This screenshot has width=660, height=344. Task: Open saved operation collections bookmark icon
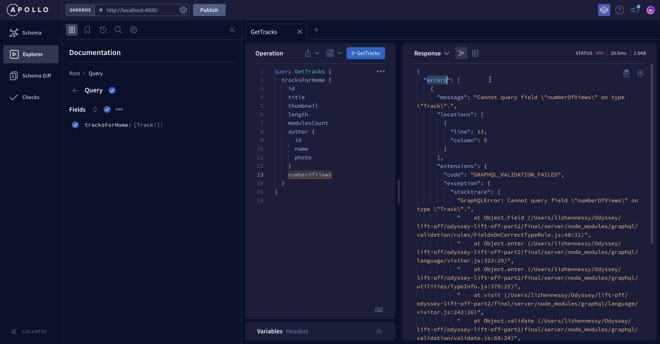[x=87, y=30]
